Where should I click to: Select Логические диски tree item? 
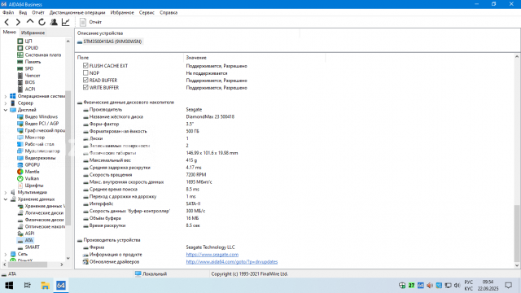(x=44, y=212)
